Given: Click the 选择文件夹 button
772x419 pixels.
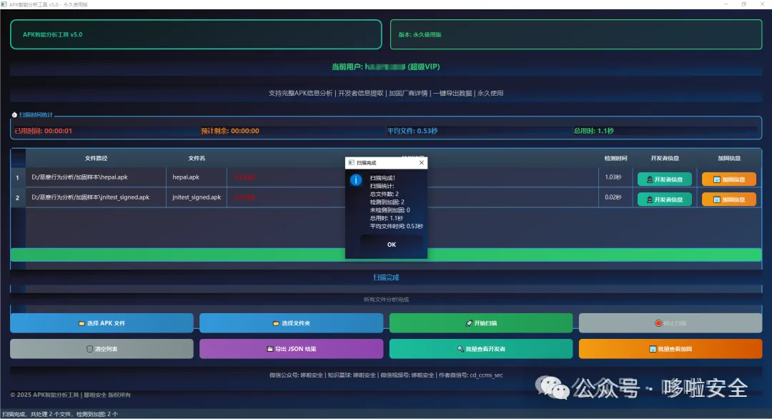Looking at the screenshot, I should (292, 323).
